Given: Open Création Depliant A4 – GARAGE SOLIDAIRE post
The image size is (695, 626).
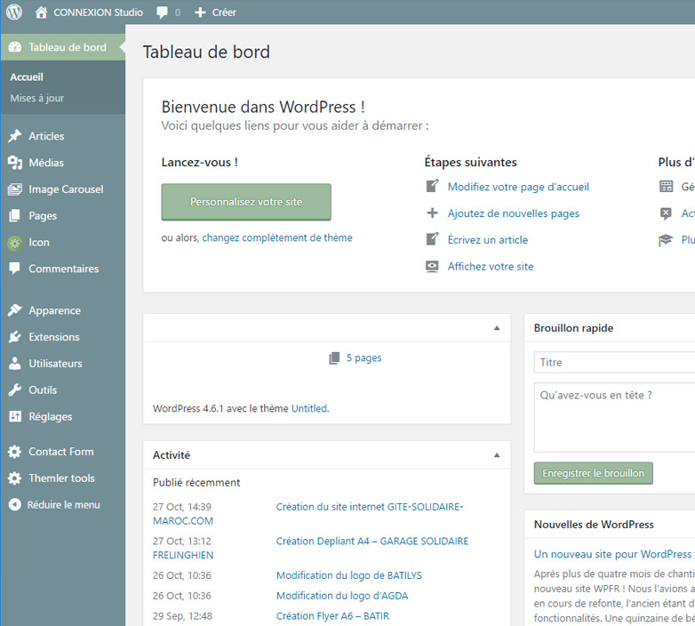Looking at the screenshot, I should coord(372,542).
